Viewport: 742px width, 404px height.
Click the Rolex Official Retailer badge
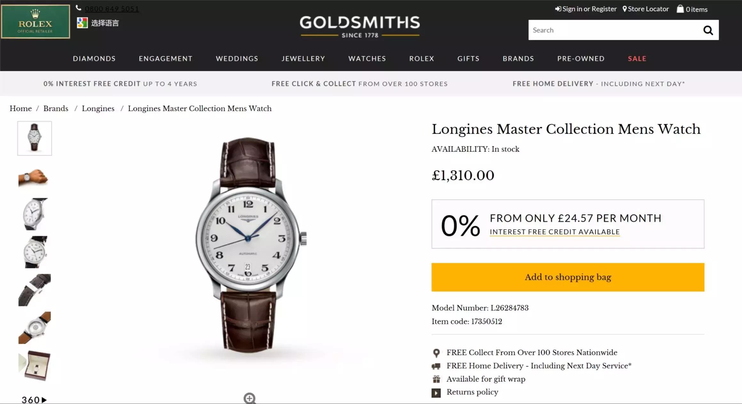point(35,22)
